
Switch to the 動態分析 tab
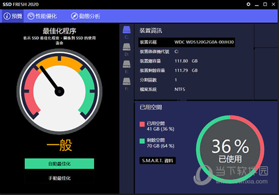86,16
